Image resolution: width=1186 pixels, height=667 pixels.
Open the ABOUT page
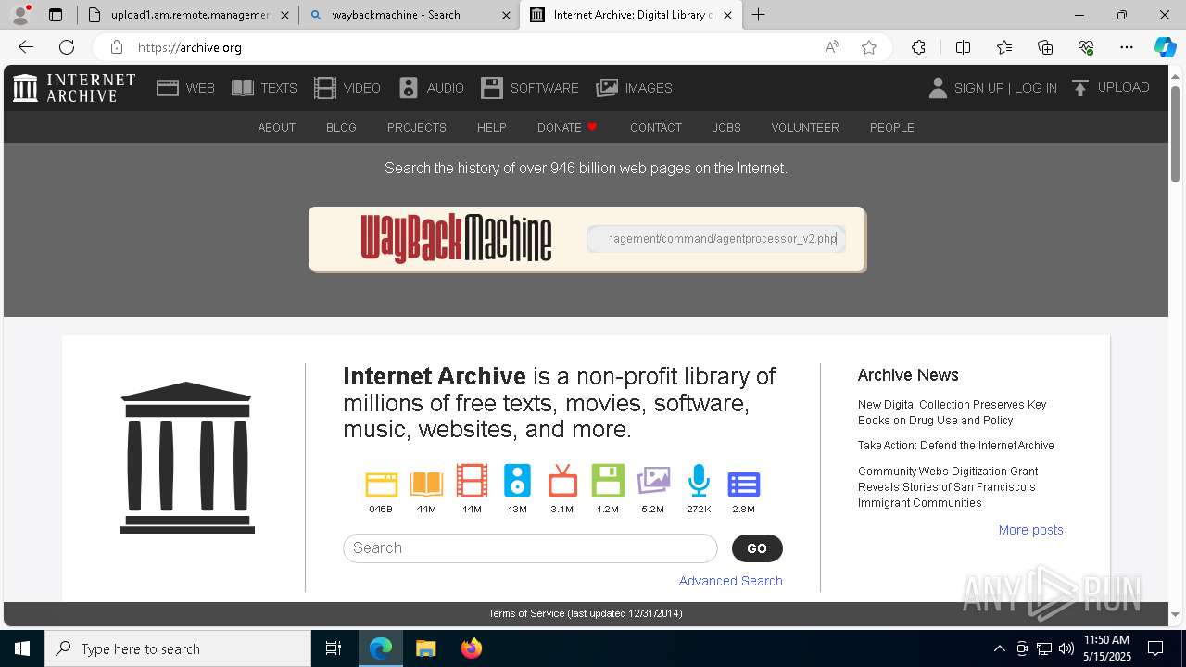(277, 128)
